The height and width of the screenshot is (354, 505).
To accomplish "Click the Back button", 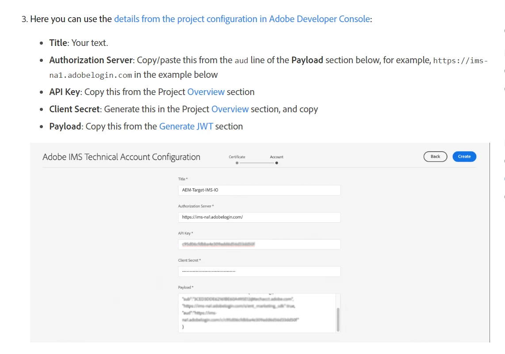I will pyautogui.click(x=435, y=156).
